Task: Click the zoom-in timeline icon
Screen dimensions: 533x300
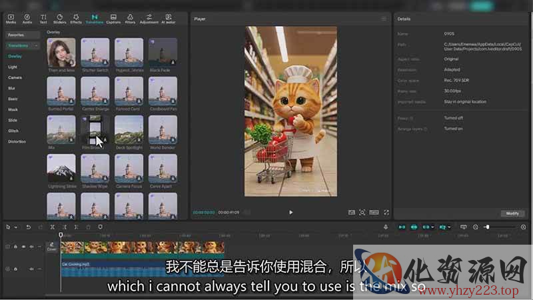Action: coord(523,227)
